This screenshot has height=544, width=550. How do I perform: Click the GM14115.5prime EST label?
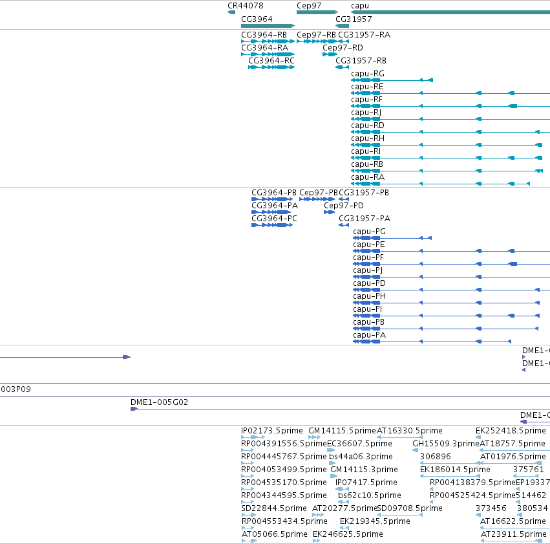pyautogui.click(x=342, y=431)
